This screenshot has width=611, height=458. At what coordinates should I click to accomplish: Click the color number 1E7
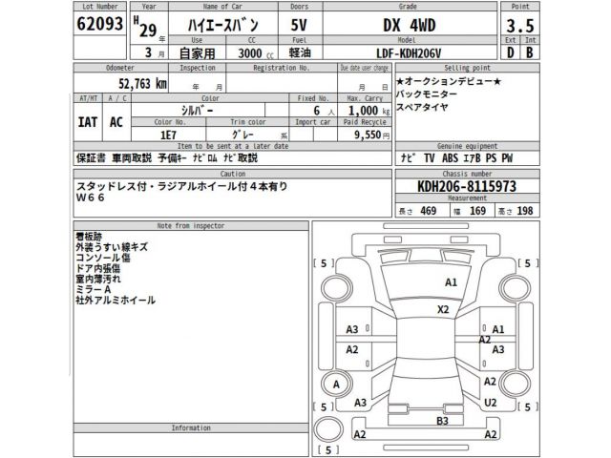(168, 135)
